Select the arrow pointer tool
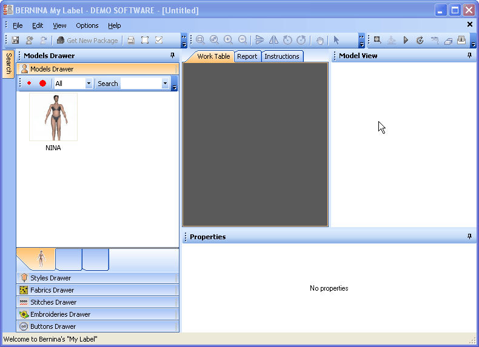The width and height of the screenshot is (479, 347). 337,40
